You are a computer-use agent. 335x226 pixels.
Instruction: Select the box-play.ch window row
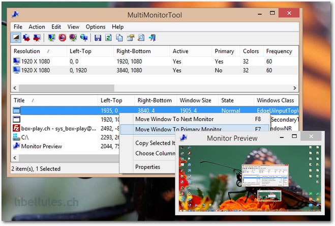pos(66,128)
